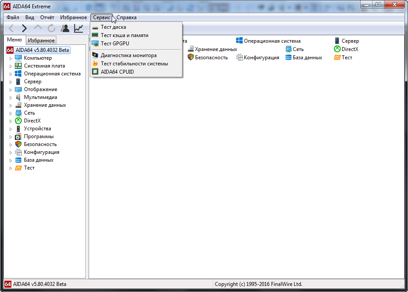Click the Конфигурация gear icon in the tree
Viewport: 408px width, 292px height.
coord(18,152)
